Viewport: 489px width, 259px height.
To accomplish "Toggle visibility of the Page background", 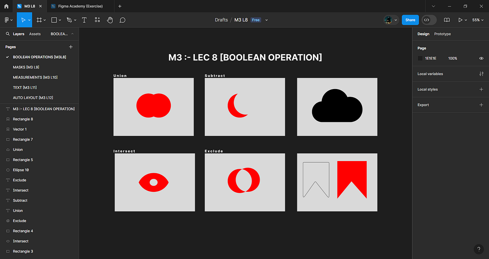I will click(x=481, y=58).
